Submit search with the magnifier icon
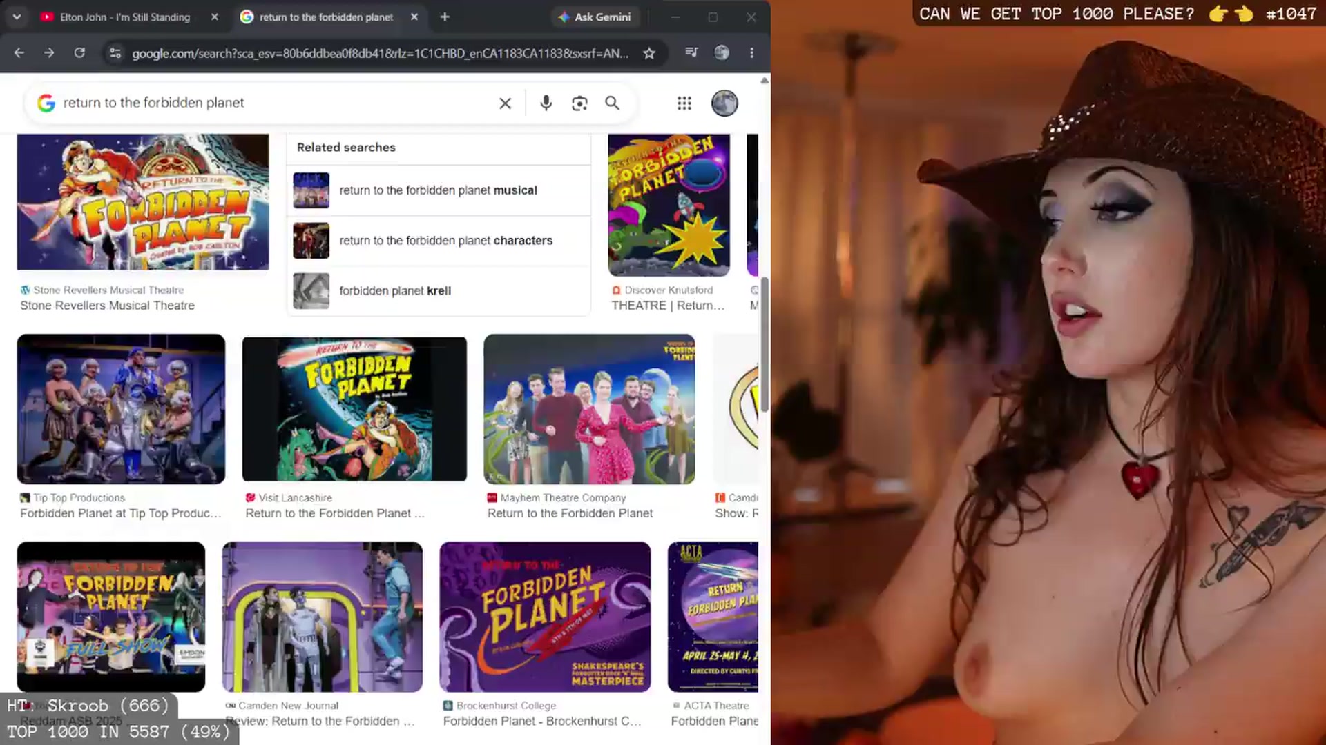The height and width of the screenshot is (745, 1326). tap(613, 103)
